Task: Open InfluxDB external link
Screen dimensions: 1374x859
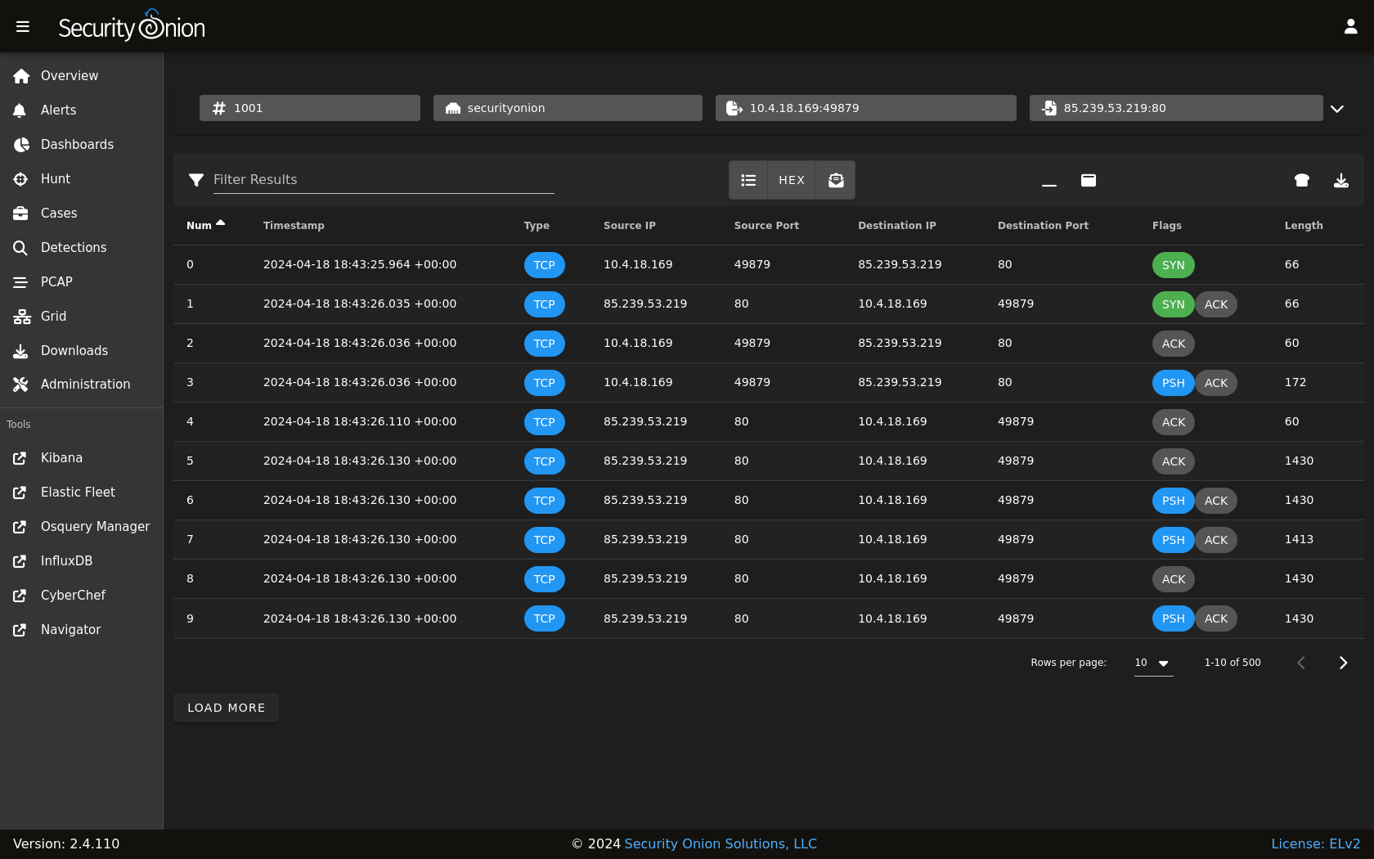Action: tap(82, 561)
